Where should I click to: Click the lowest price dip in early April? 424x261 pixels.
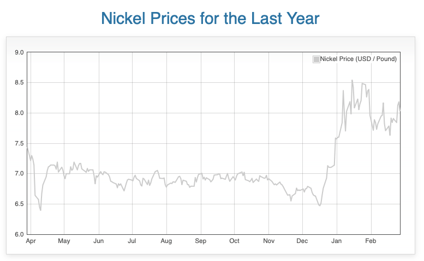[40, 210]
